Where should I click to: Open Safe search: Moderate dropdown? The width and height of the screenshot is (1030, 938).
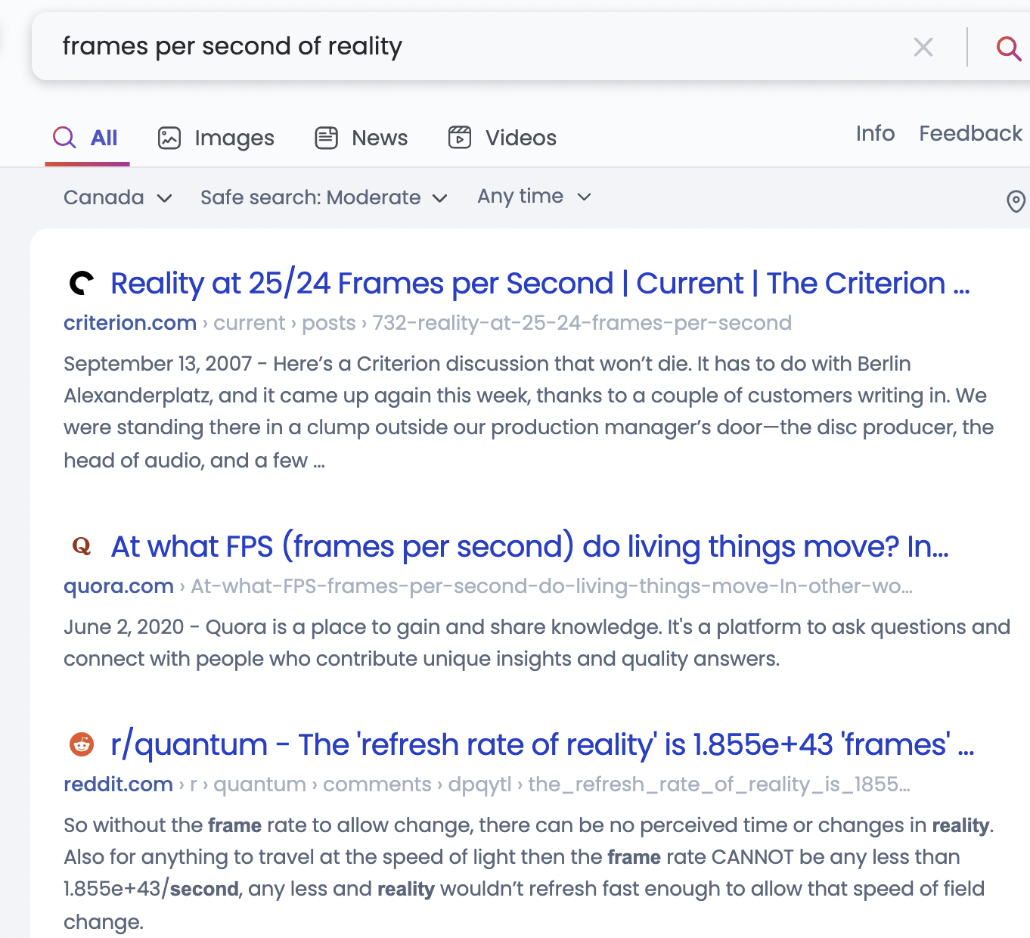point(324,197)
